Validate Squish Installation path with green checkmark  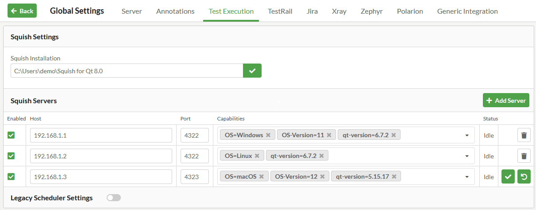tap(252, 71)
